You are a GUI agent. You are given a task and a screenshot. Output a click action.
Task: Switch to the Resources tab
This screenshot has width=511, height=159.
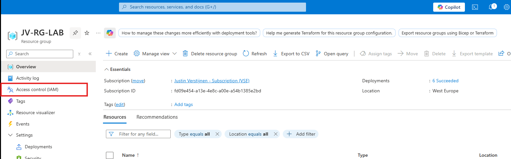pos(115,117)
